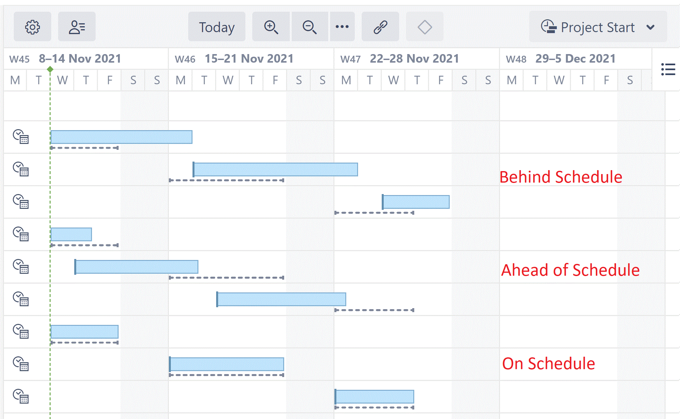
Task: Open the resources panel icon
Action: click(77, 27)
